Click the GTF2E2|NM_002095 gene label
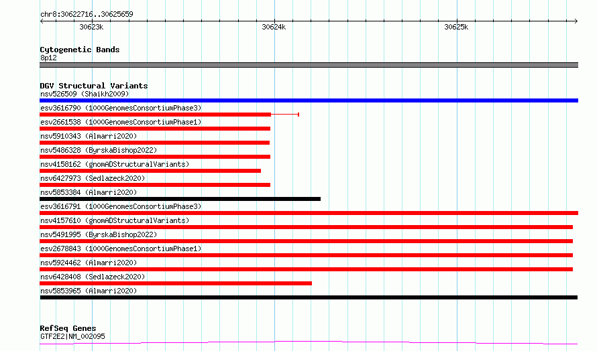The image size is (597, 351). click(x=72, y=336)
